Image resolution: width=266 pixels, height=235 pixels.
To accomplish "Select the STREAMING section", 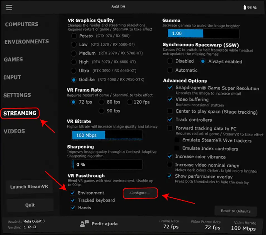I will pyautogui.click(x=20, y=113).
